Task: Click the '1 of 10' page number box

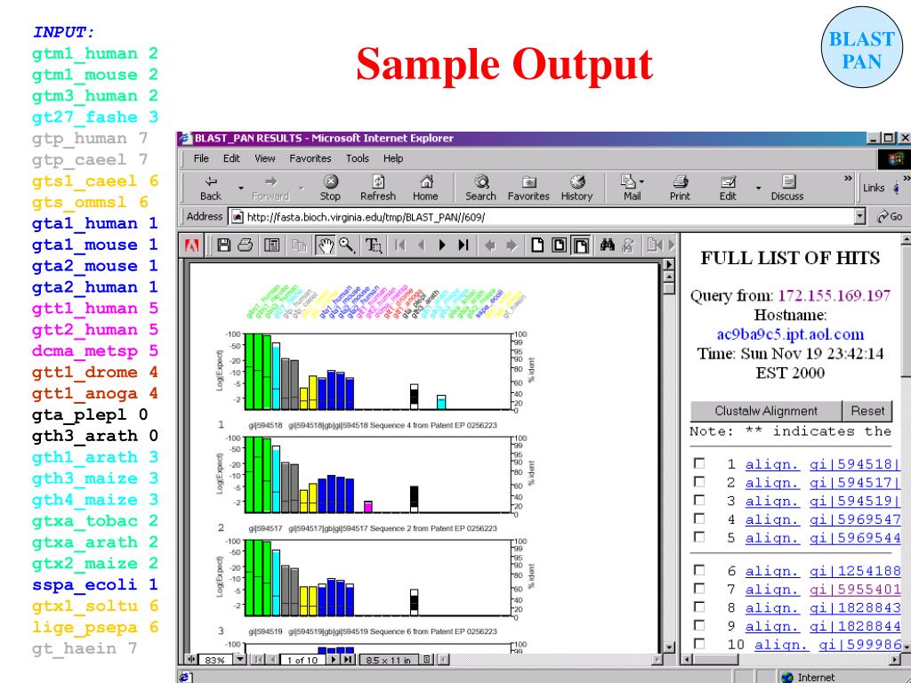Action: [302, 660]
